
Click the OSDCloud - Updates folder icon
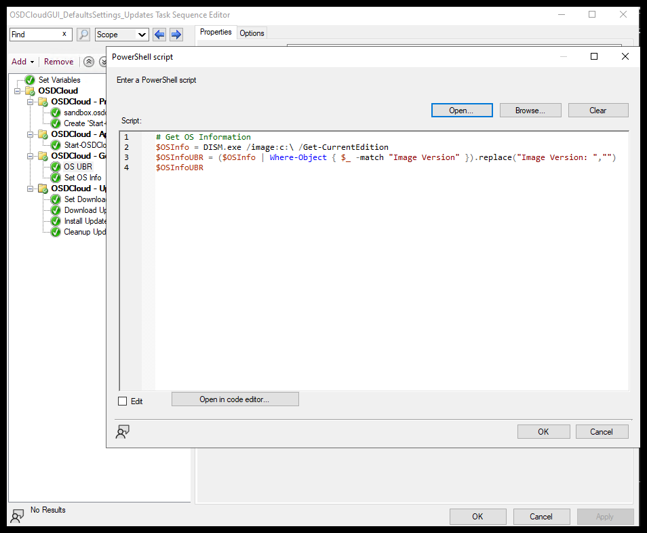[x=42, y=188]
